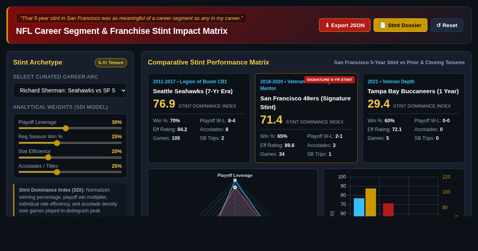Click the Stint Archetype panel heading
Screen dimensions: 478x251
(x=38, y=63)
